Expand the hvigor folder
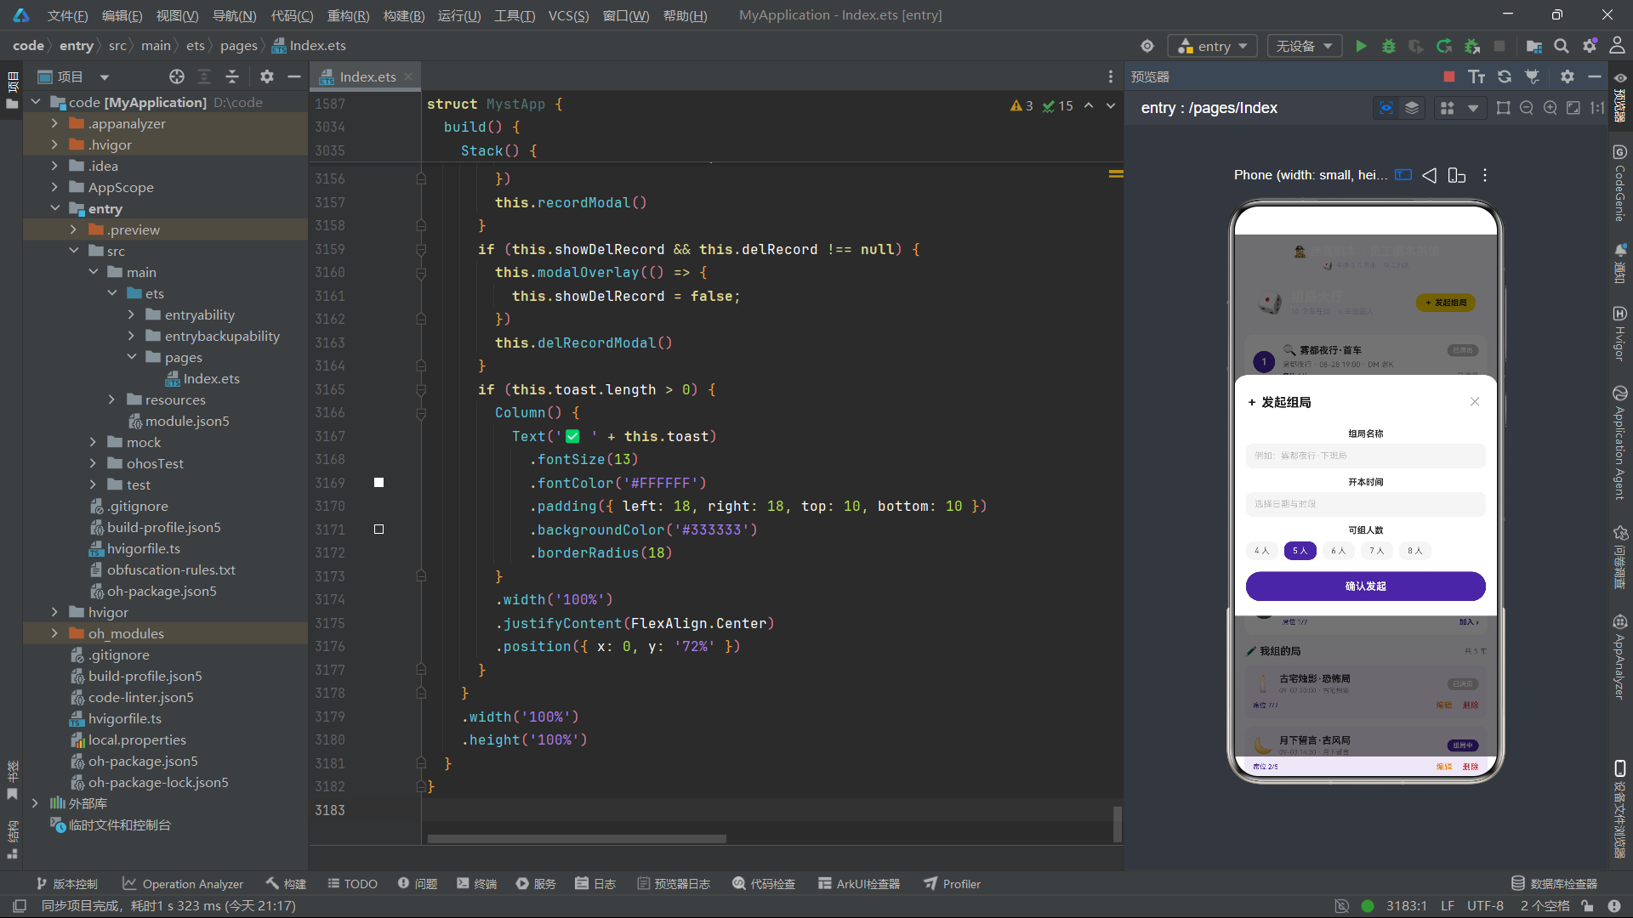Screen dimensions: 1633x918 tap(54, 612)
